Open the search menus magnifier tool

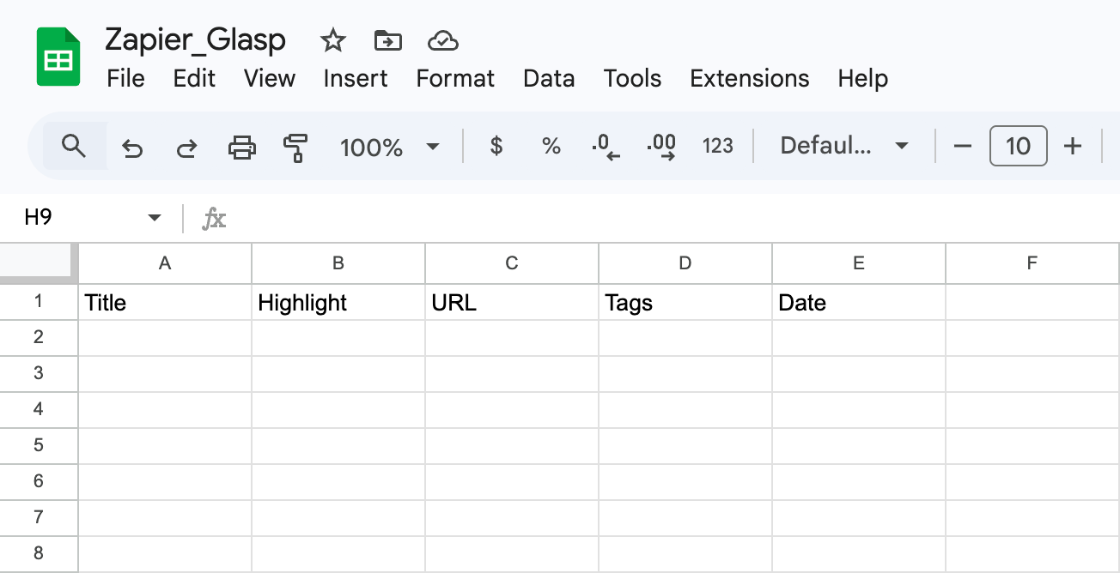(x=75, y=147)
